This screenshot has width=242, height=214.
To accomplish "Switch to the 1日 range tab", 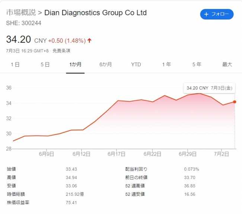I will click(x=15, y=64).
